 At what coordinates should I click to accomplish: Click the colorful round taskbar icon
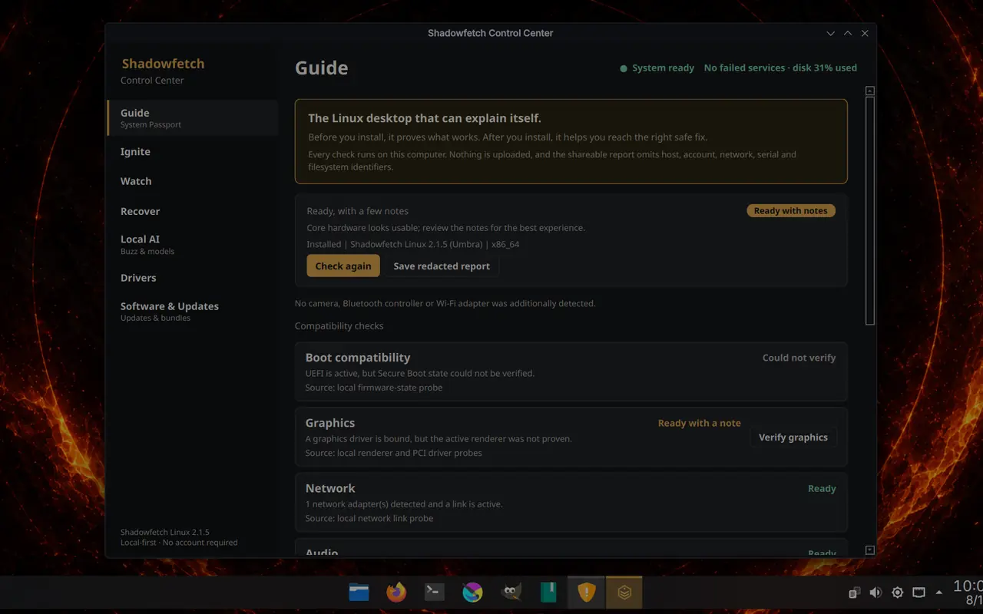(x=472, y=592)
